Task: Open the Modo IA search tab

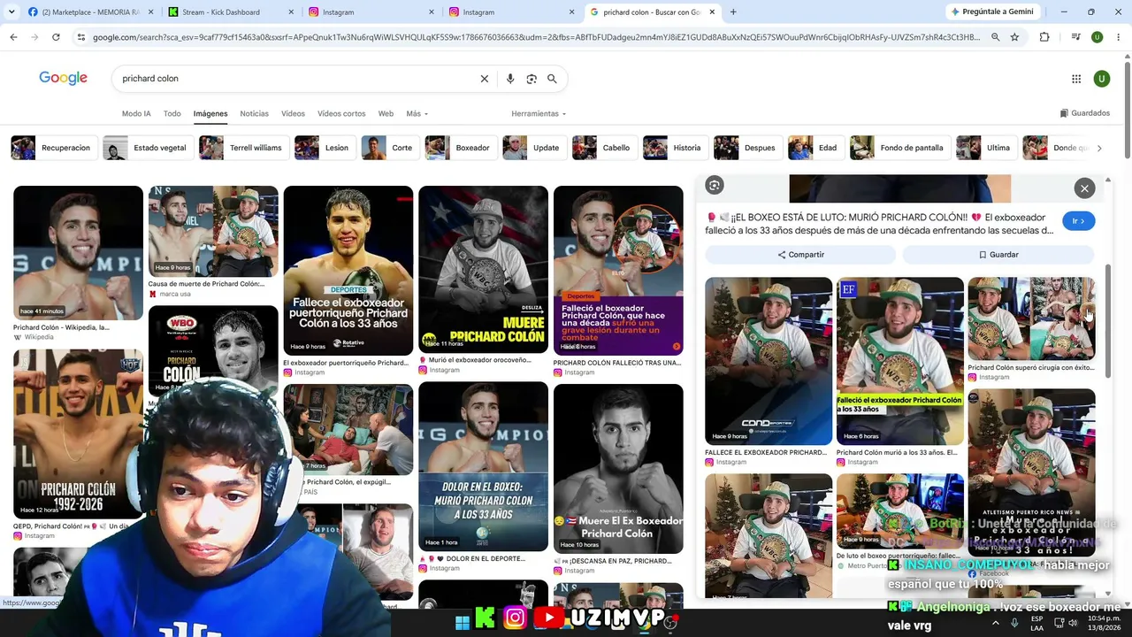Action: click(x=136, y=114)
